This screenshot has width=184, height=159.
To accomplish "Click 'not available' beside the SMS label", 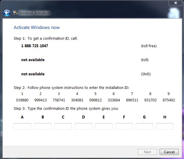I will point(33,74).
